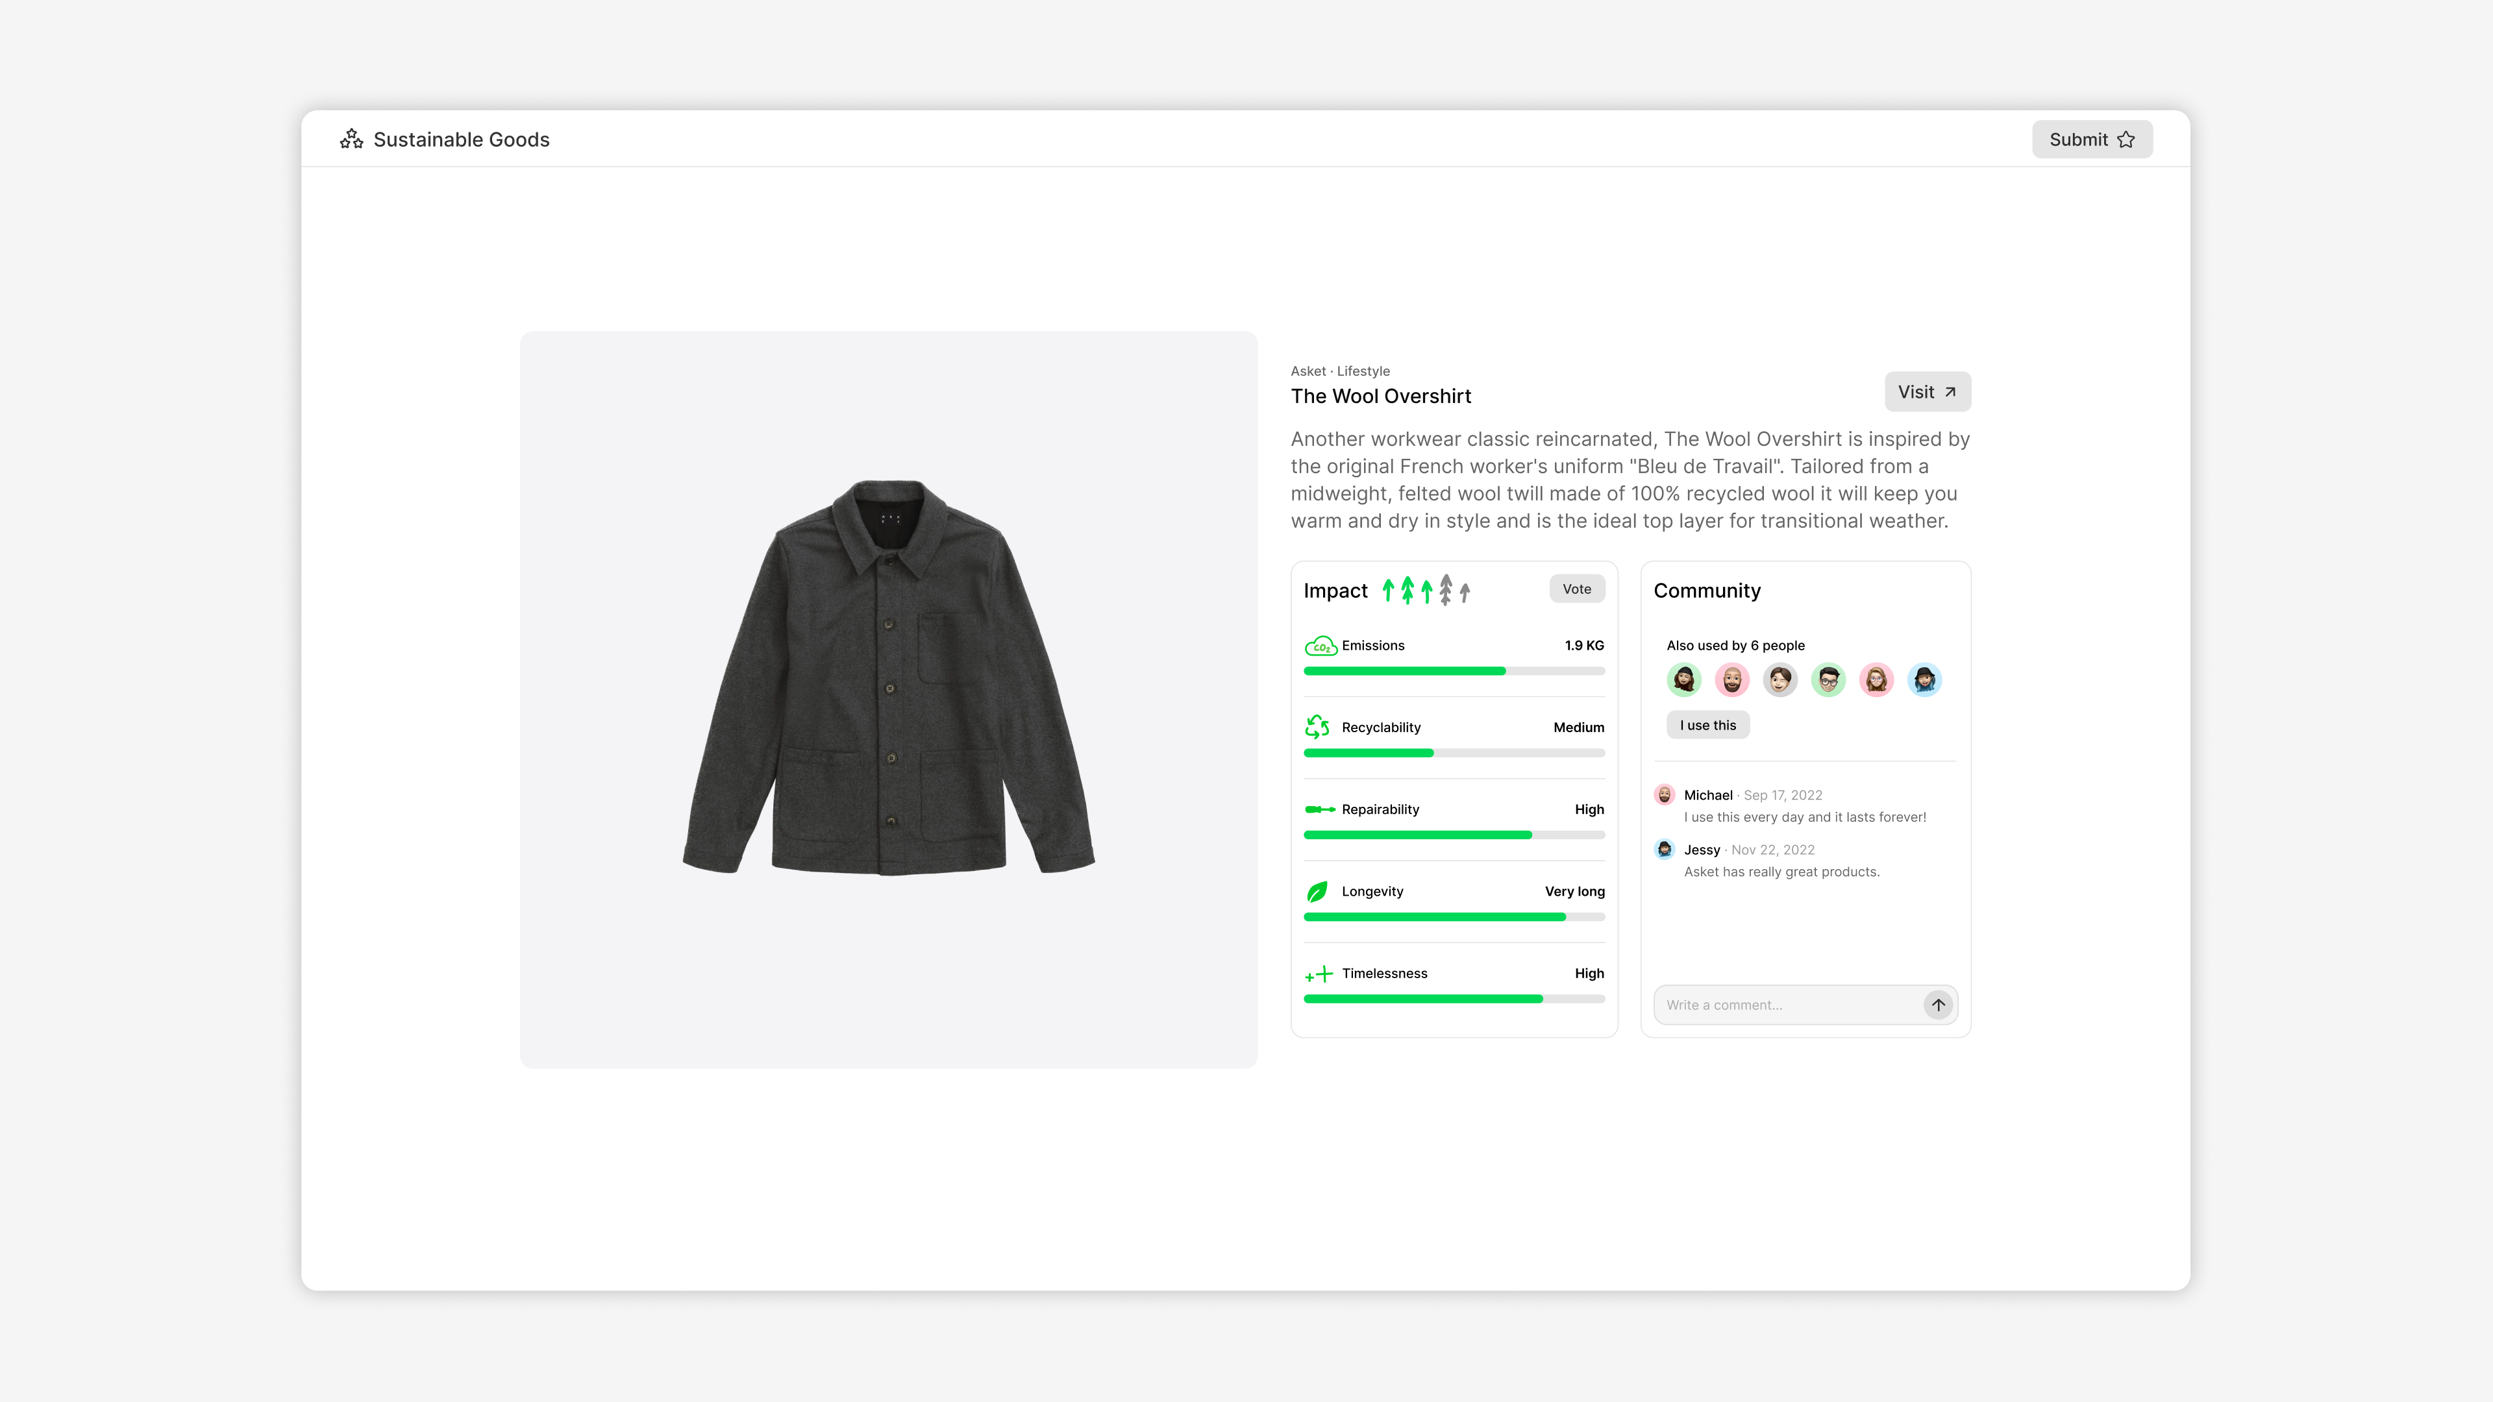Select the first user avatar in Community
The width and height of the screenshot is (2493, 1402).
1684,679
